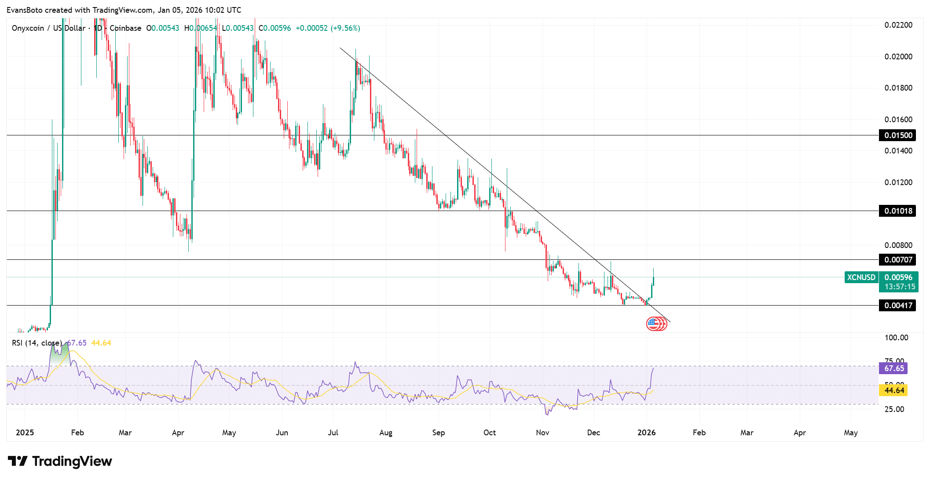Select the XCNUSD price label on the price scale
The width and height of the screenshot is (930, 481).
click(861, 277)
